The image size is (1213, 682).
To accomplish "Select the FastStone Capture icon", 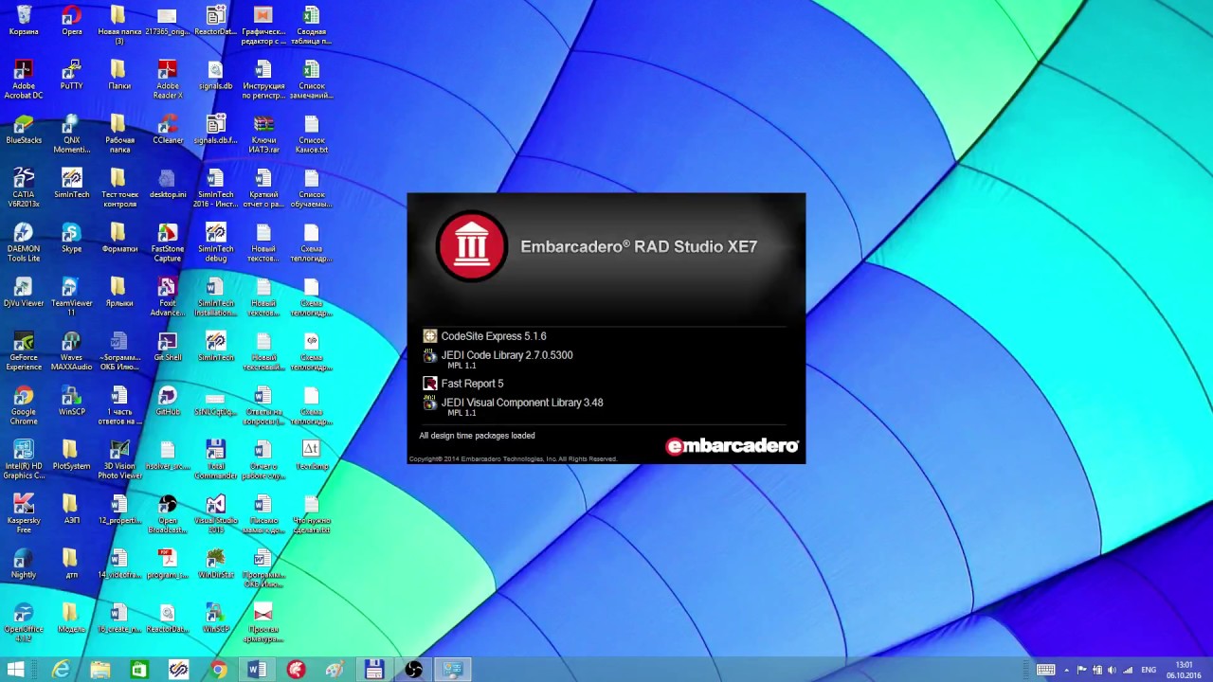I will [x=168, y=242].
